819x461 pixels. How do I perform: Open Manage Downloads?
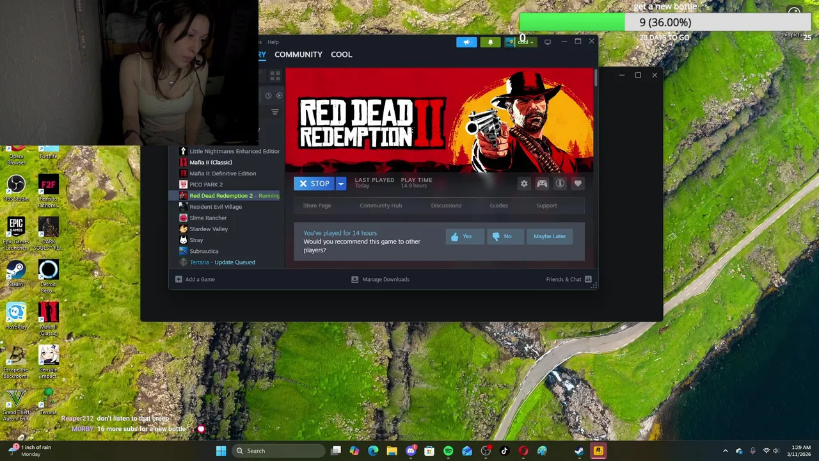pos(380,279)
